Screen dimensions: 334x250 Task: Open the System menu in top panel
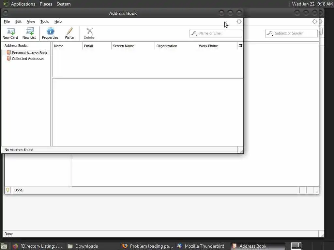(64, 4)
